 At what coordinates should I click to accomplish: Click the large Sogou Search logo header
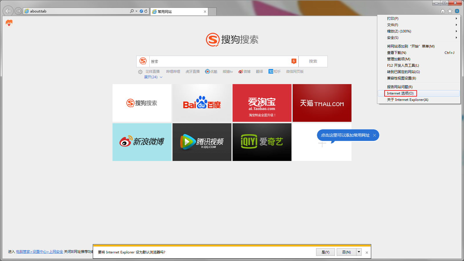[x=232, y=39]
